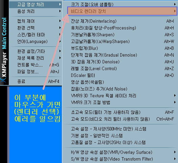Open 크기 조절(오버 샘플링) submenu
This screenshot has height=163, width=178.
click(120, 4)
